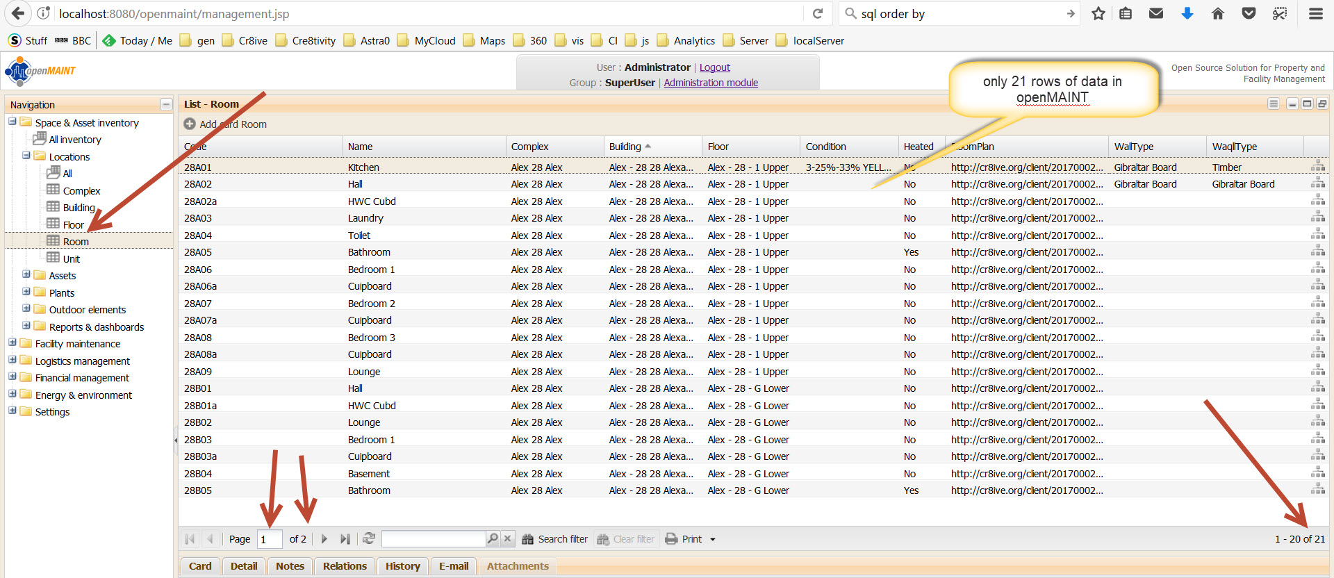Click the page number input field
The image size is (1334, 578).
(x=270, y=539)
